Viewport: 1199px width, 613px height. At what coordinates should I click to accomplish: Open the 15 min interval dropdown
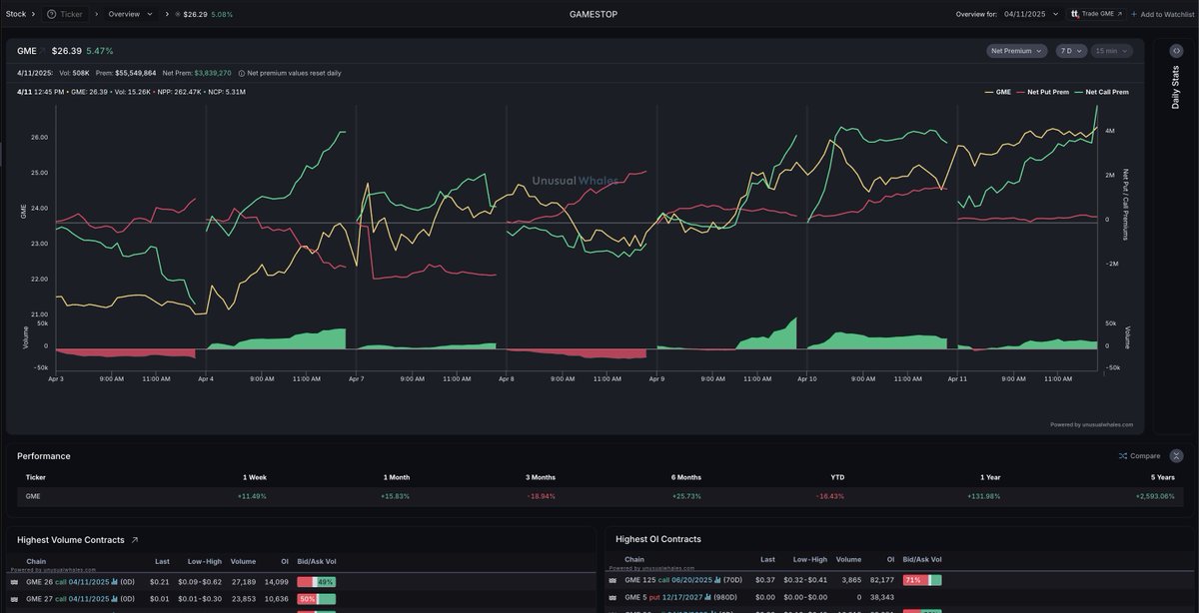(x=1111, y=51)
